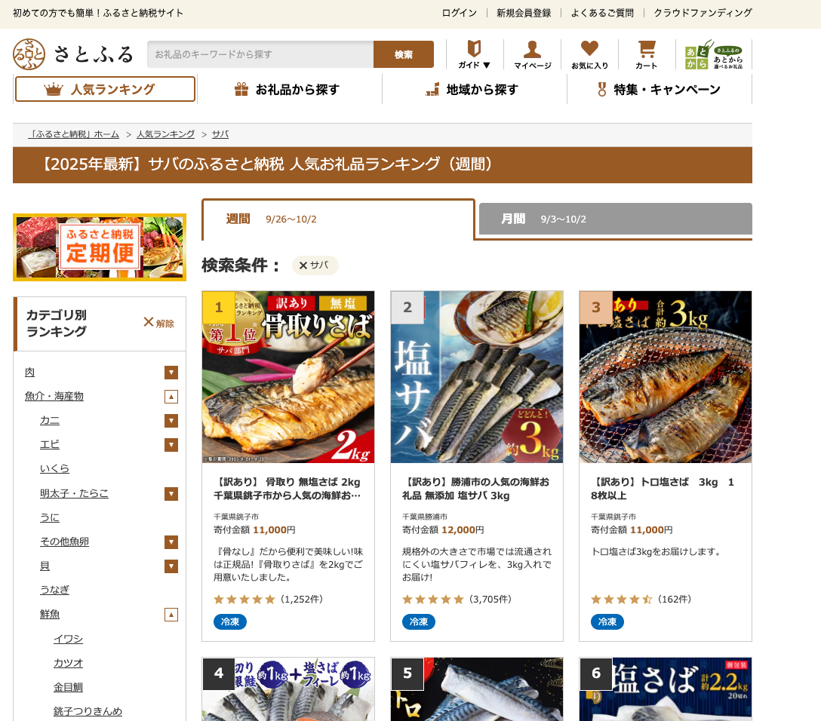Select いくら category link
This screenshot has width=821, height=721.
click(x=54, y=468)
